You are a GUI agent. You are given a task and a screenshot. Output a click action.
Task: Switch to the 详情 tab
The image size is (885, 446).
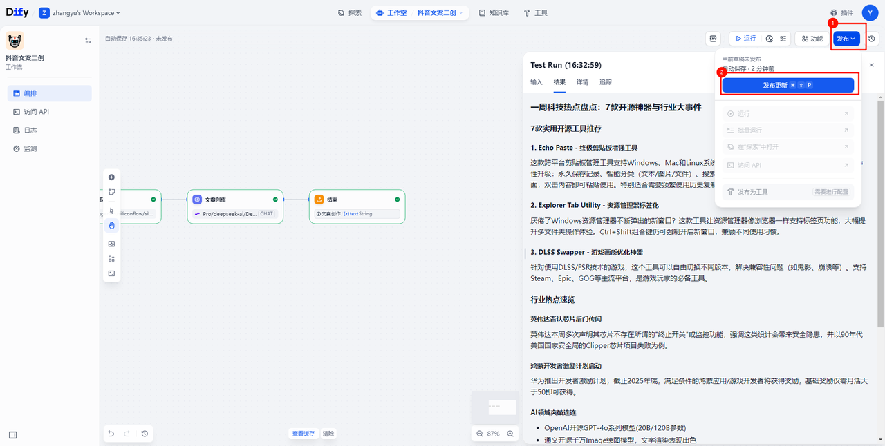point(582,82)
